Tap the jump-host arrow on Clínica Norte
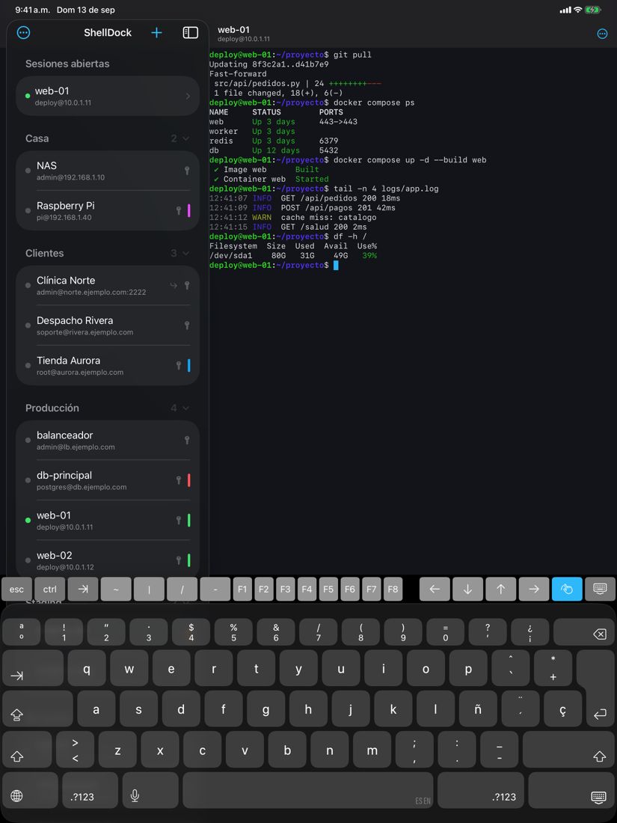Image resolution: width=617 pixels, height=823 pixels. click(x=174, y=286)
